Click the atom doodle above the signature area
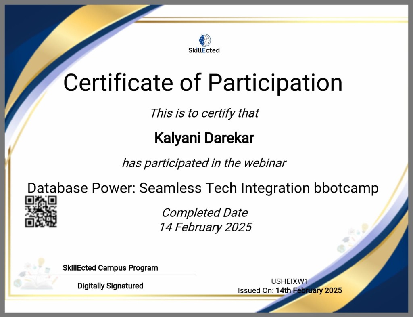The height and width of the screenshot is (317, 413). 28,266
